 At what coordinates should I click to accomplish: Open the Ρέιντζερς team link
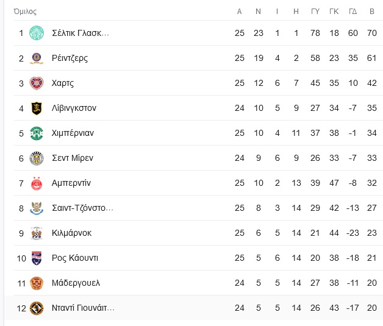(x=70, y=58)
